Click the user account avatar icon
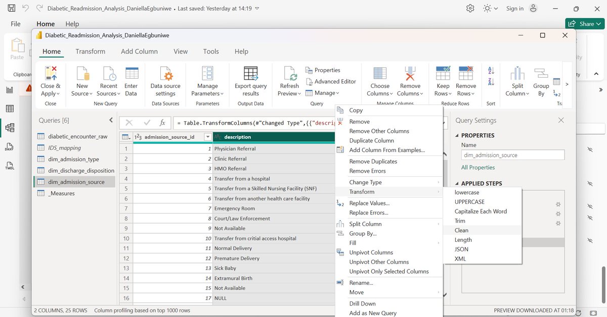The image size is (607, 317). pyautogui.click(x=533, y=9)
